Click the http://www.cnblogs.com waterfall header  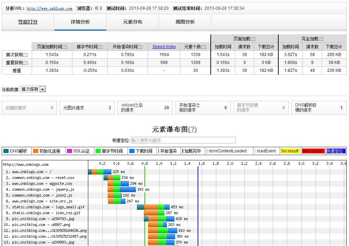coord(26,164)
